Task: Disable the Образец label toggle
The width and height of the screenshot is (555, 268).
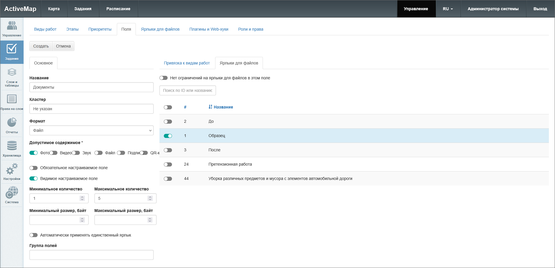Action: (168, 136)
